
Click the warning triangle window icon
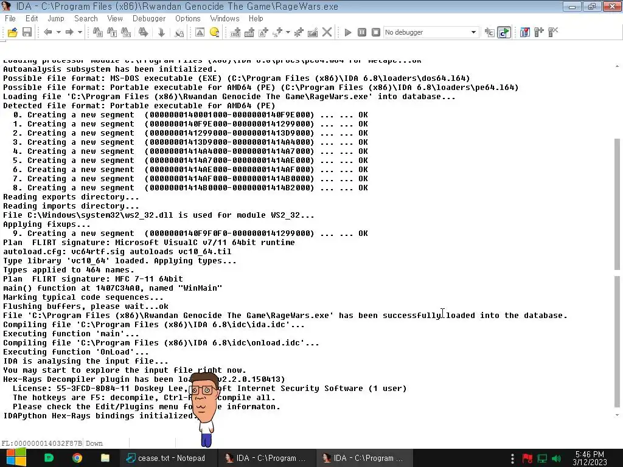coord(200,32)
